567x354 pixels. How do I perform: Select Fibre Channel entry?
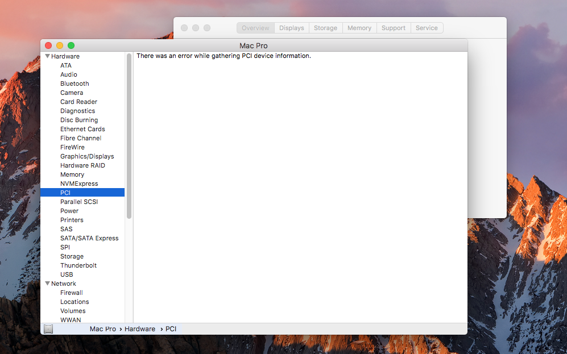point(81,138)
